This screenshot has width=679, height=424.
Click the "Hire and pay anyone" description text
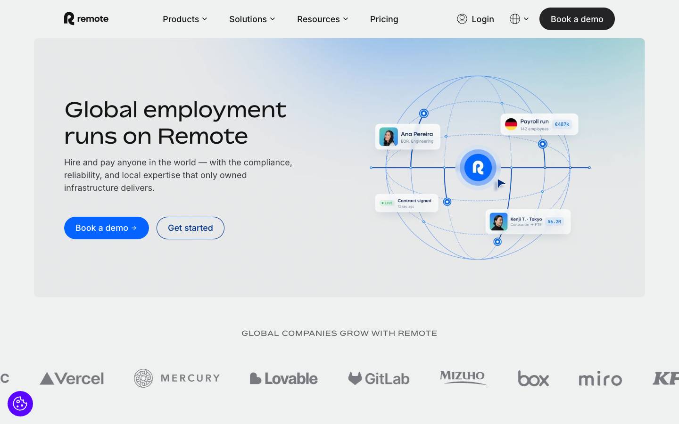click(178, 175)
